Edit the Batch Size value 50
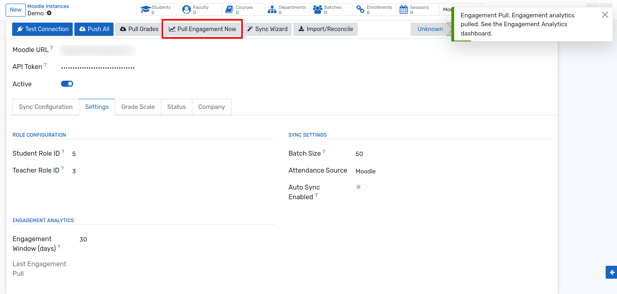Image resolution: width=617 pixels, height=294 pixels. click(x=359, y=154)
